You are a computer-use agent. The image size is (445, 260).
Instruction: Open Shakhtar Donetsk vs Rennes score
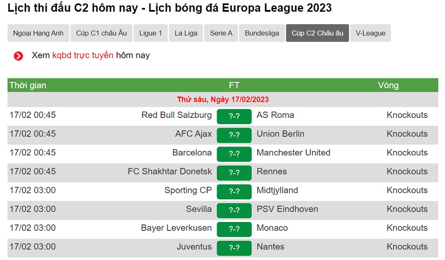point(234,172)
